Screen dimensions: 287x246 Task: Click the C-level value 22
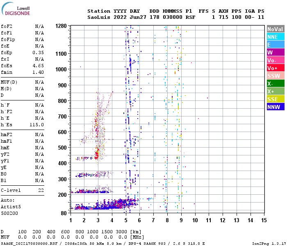[41, 190]
